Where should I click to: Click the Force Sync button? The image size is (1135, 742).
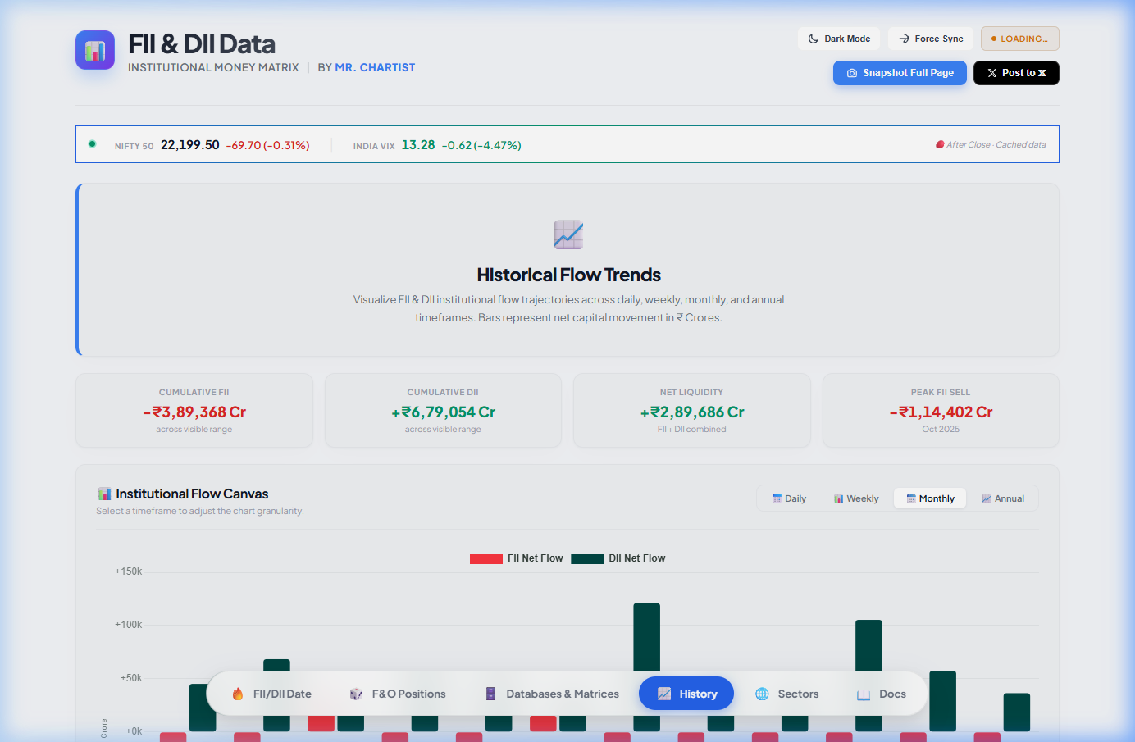tap(931, 38)
